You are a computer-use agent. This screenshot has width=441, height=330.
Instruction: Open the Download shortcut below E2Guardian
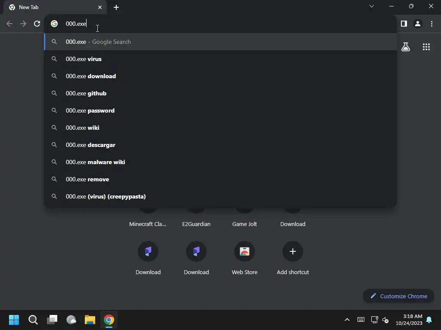(196, 258)
